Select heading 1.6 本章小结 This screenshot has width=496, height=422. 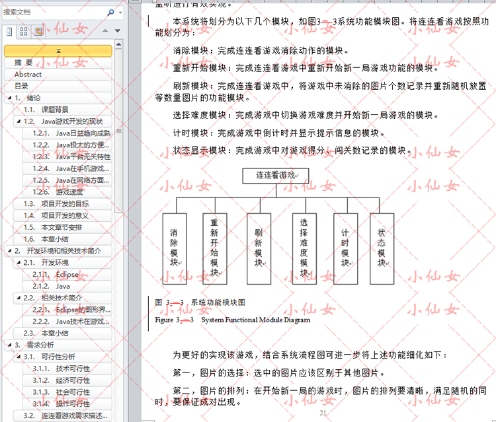(63, 239)
